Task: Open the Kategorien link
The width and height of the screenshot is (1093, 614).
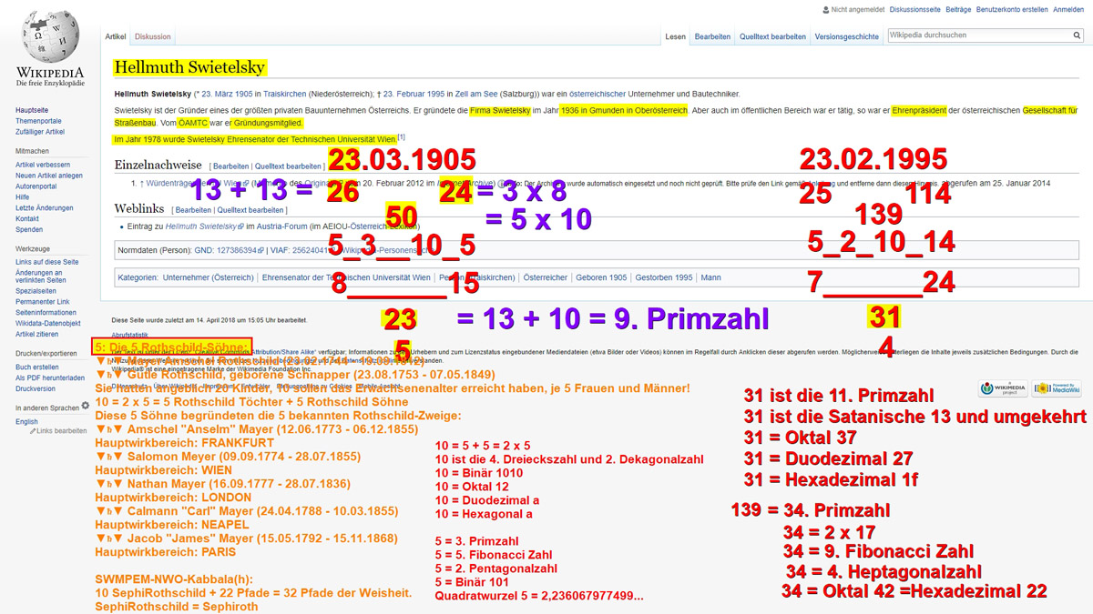Action: click(138, 277)
